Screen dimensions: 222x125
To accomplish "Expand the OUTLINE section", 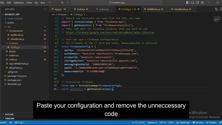I will tap(9, 114).
